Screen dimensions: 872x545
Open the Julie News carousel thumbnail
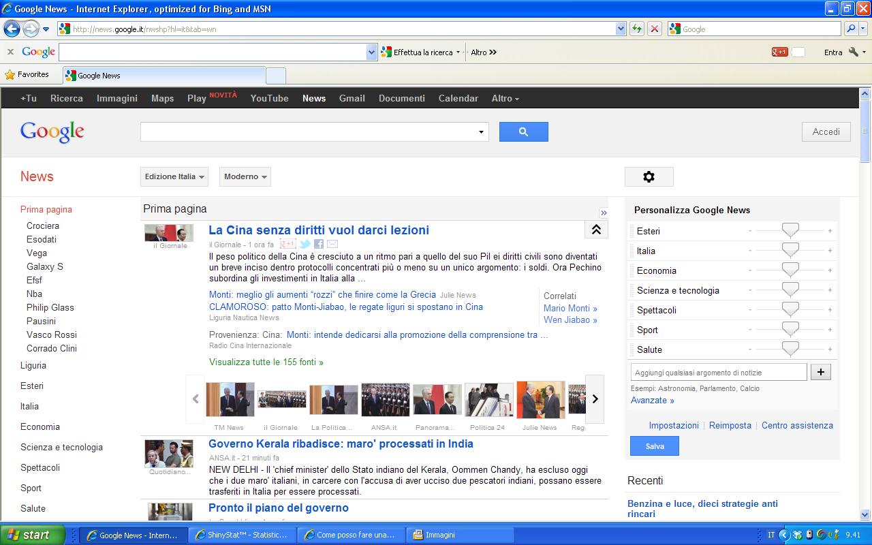pyautogui.click(x=540, y=399)
